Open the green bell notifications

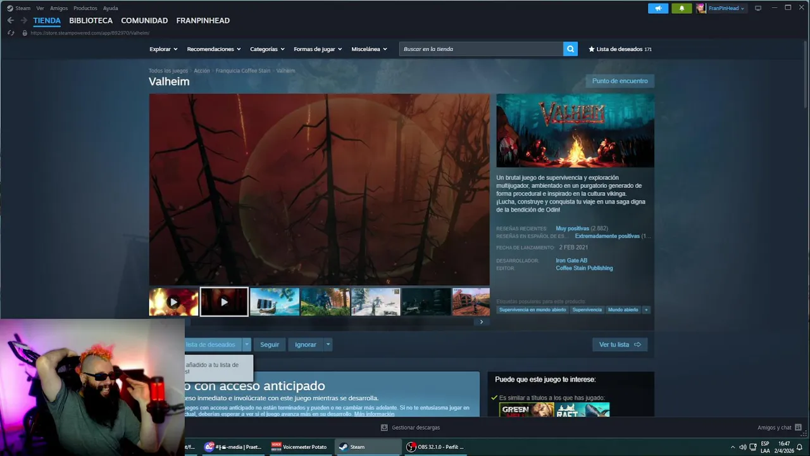pos(682,8)
